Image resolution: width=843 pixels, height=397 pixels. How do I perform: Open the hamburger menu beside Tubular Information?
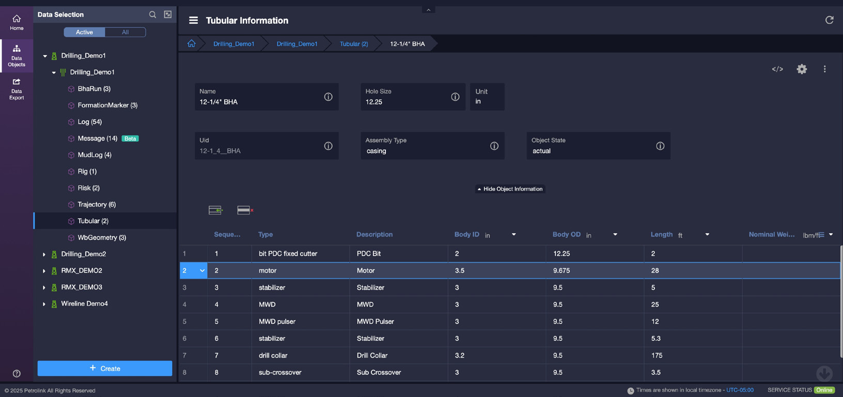point(193,21)
